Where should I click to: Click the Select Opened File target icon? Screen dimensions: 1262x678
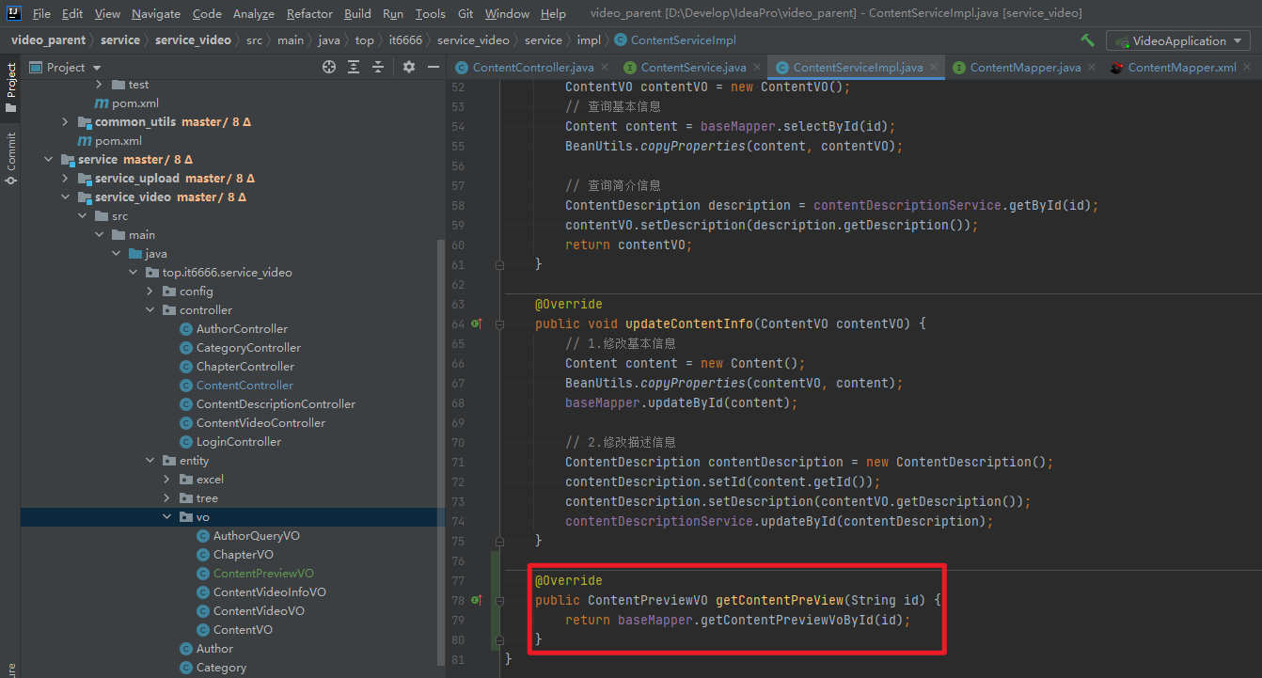pos(329,67)
